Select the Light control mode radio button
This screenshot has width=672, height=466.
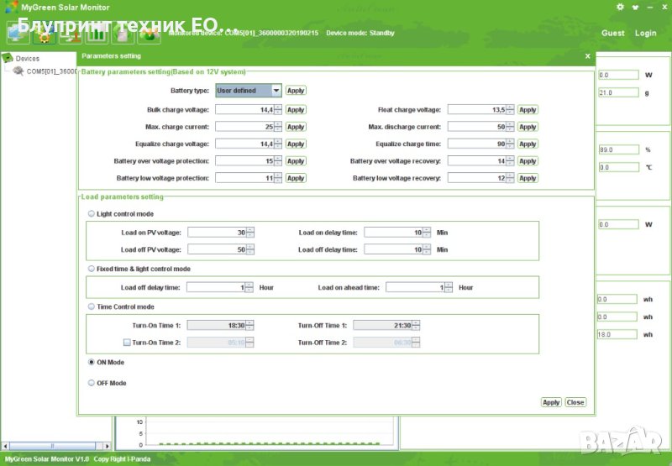(92, 214)
